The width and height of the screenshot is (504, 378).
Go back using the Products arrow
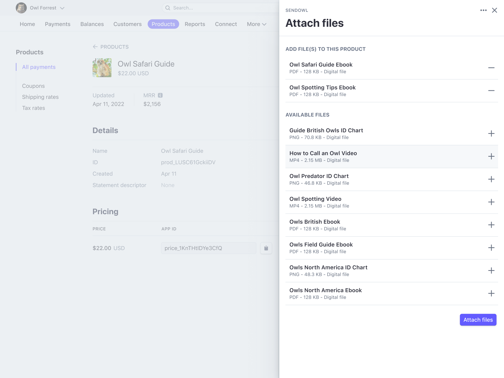click(x=96, y=47)
